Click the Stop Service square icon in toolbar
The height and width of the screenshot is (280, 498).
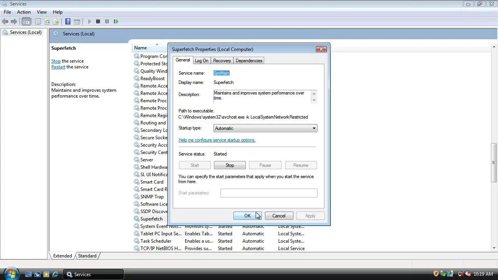pos(98,21)
